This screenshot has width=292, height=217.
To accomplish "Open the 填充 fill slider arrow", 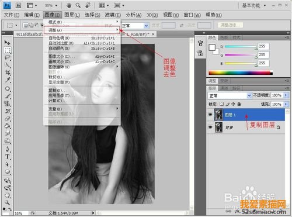I will click(286, 104).
